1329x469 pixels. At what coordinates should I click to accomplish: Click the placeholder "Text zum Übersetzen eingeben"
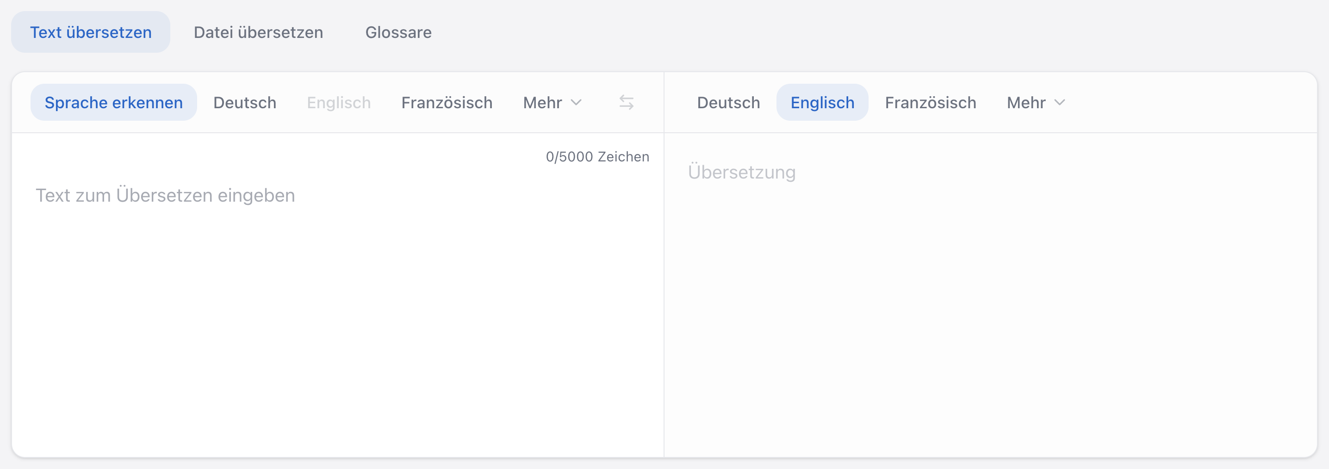(165, 195)
